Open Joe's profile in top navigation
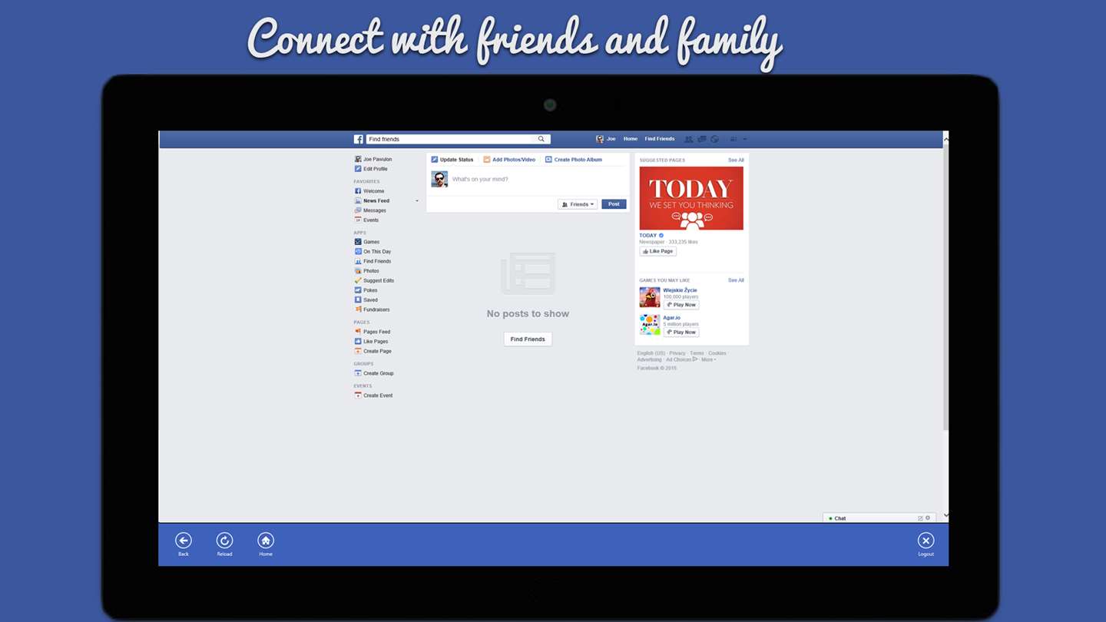 pyautogui.click(x=606, y=139)
